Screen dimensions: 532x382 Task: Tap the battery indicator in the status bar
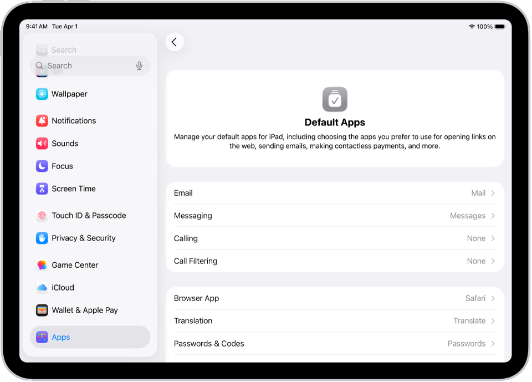point(499,26)
